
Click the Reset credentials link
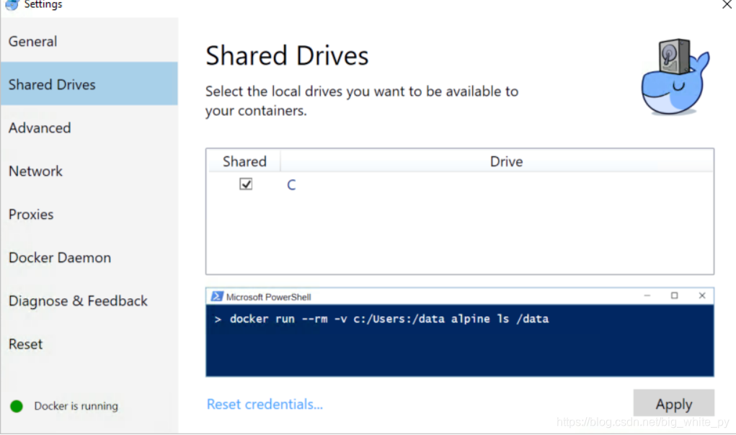tap(265, 404)
